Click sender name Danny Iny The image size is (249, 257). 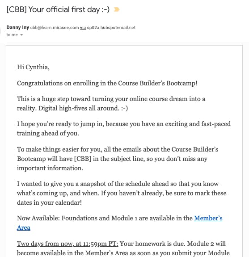point(18,27)
